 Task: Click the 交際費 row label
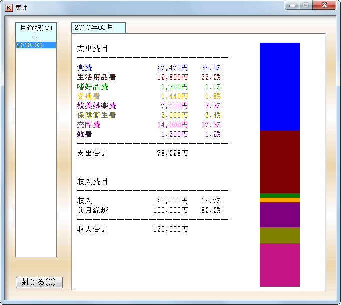tap(88, 125)
